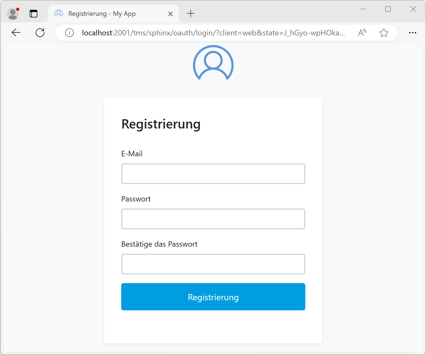Start Read Aloud for this page
Viewport: 426px width, 355px height.
[362, 32]
